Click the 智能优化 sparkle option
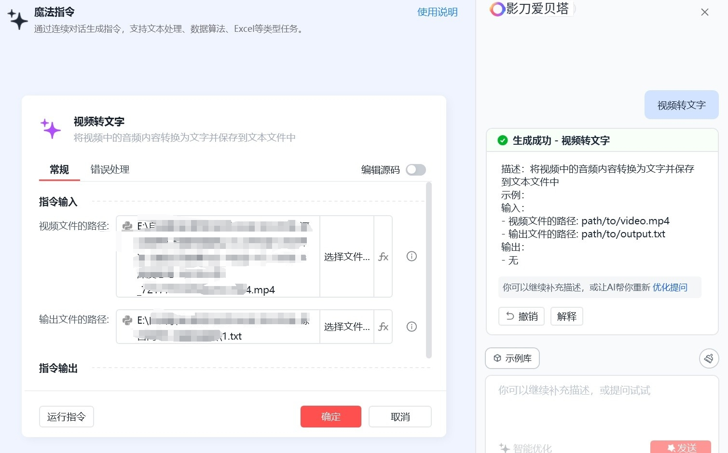 coord(525,448)
